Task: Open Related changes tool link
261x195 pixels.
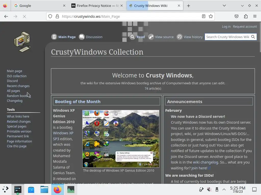Action: [19, 121]
